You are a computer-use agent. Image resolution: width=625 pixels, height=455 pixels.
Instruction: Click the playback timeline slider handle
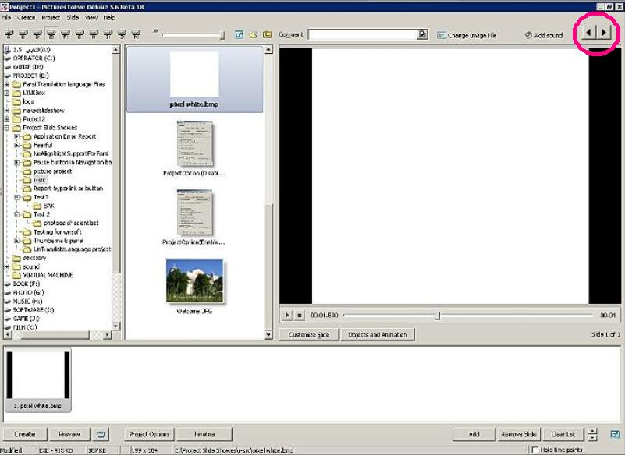click(x=437, y=315)
